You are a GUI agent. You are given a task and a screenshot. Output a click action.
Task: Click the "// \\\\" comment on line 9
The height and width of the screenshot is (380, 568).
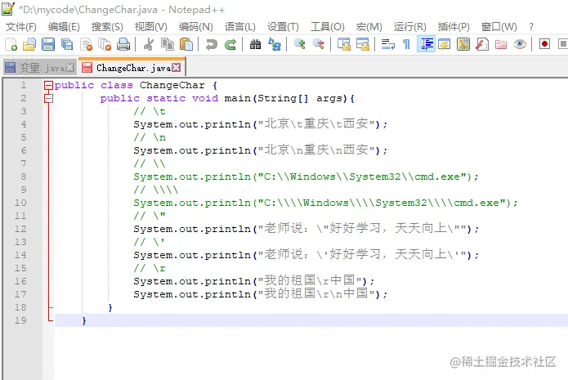pos(156,190)
